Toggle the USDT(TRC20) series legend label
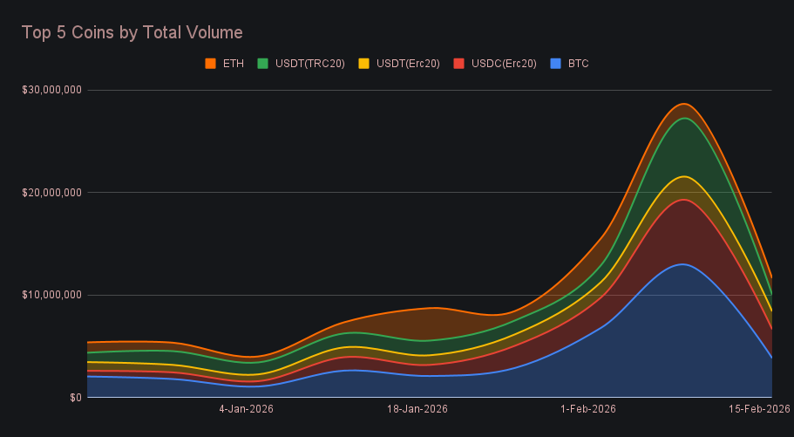This screenshot has width=794, height=437. [309, 64]
